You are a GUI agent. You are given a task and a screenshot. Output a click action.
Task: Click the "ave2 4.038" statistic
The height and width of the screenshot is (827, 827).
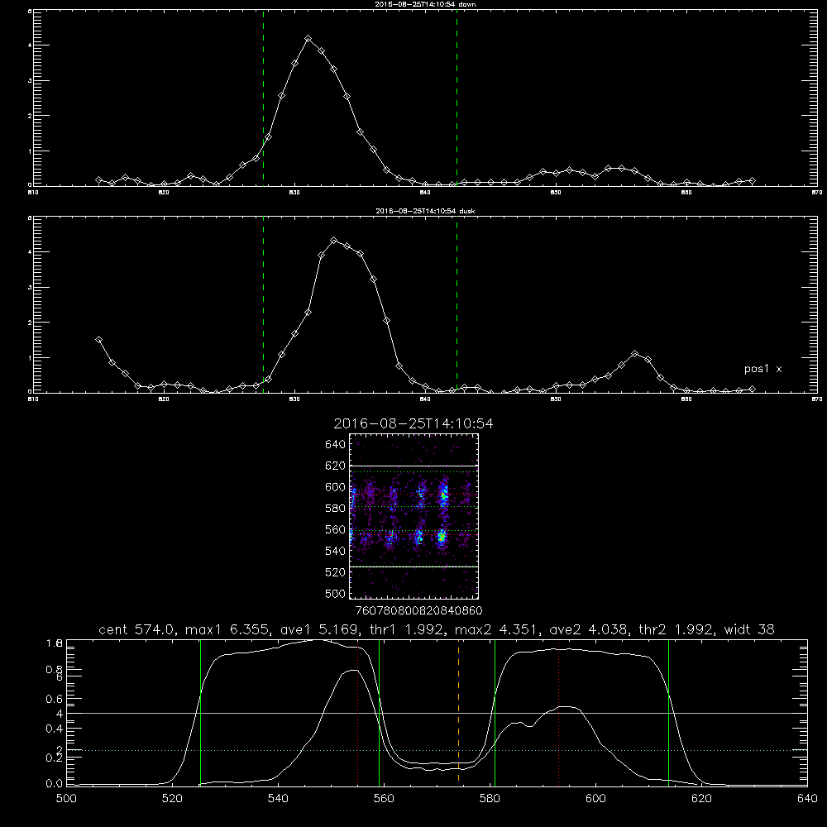(587, 629)
